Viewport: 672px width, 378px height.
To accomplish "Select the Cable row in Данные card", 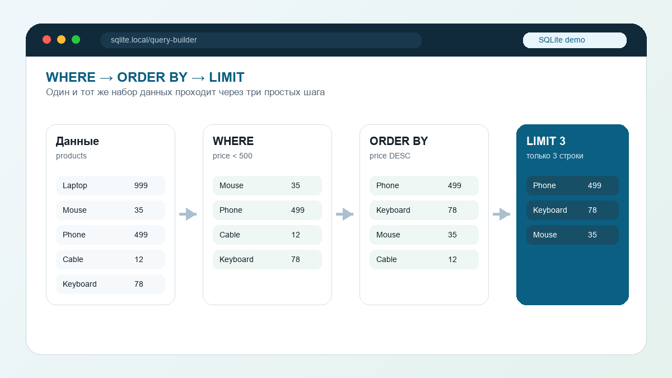I will click(x=110, y=259).
